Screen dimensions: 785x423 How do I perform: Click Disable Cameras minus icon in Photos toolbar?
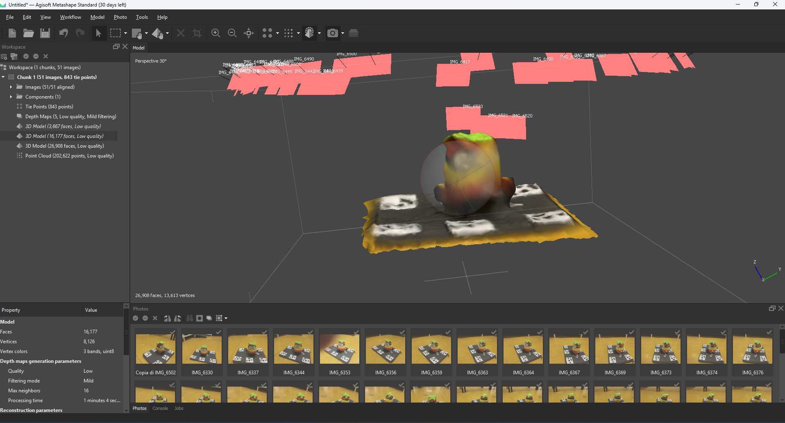click(145, 318)
